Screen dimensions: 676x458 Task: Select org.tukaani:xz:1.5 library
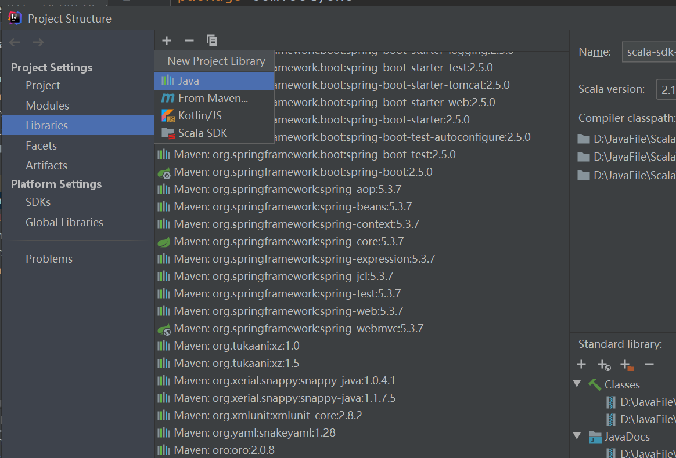pos(228,364)
